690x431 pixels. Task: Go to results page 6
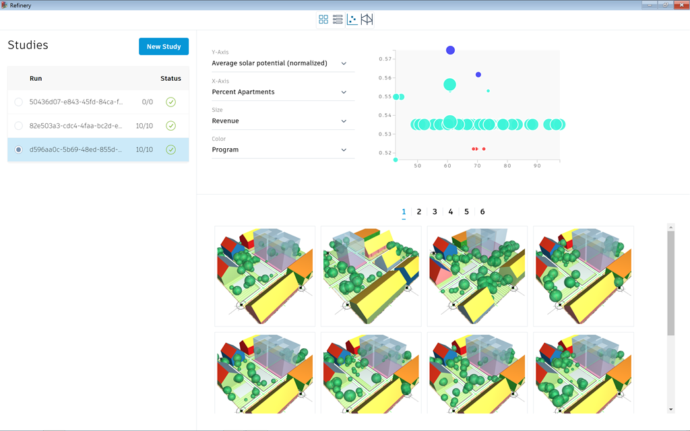(482, 212)
